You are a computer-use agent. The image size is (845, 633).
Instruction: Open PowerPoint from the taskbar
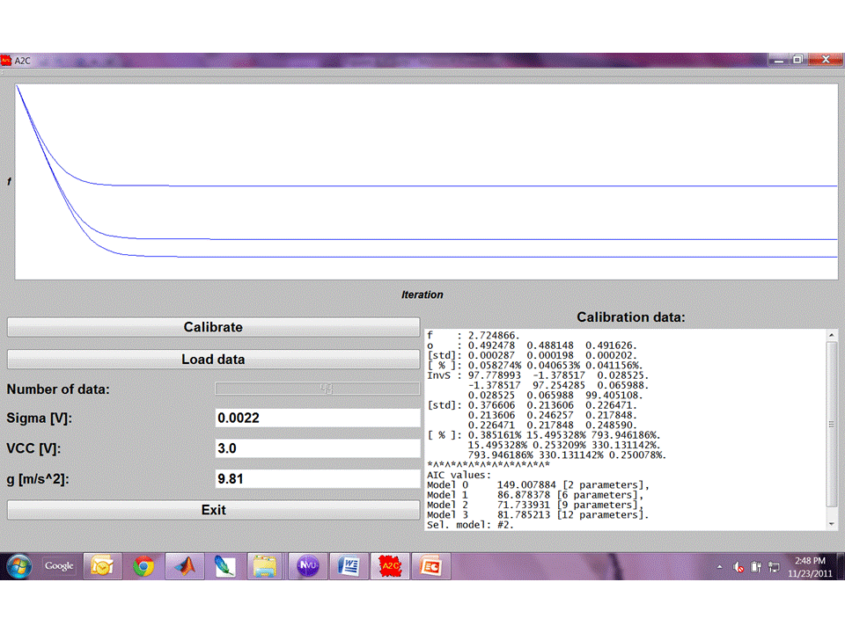pos(431,566)
